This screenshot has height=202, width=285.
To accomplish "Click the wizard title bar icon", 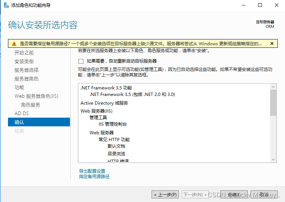I will [x=7, y=5].
